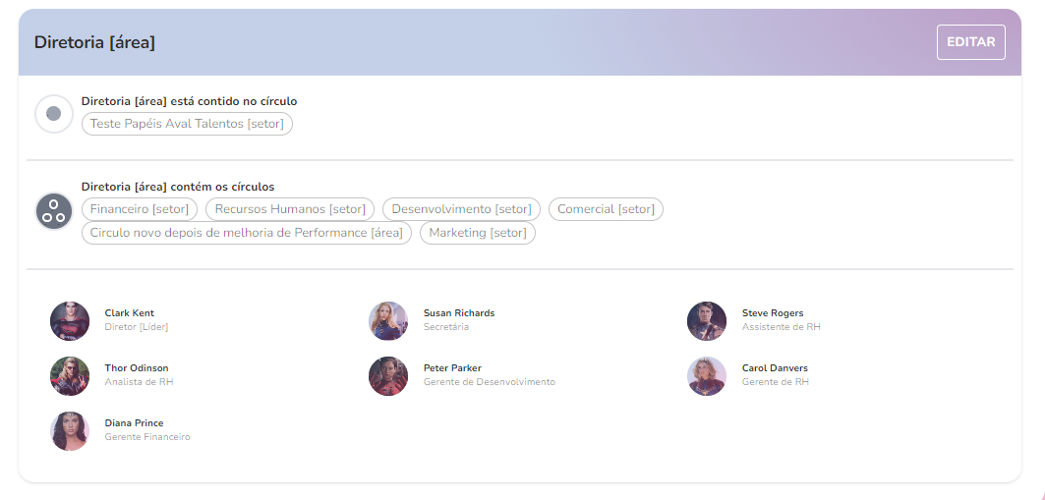This screenshot has height=500, width=1045.
Task: Open Steve Rogers' avatar picture
Action: click(707, 321)
